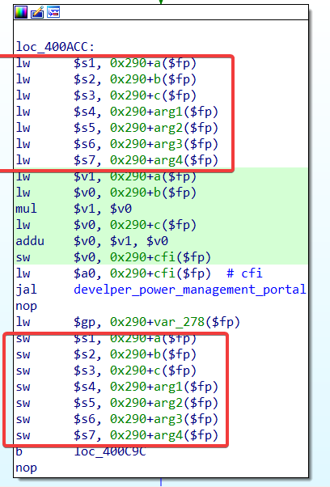Select the addu $v0, $v1, $v0 instruction
Screen dimensions: 330x487
point(92,241)
